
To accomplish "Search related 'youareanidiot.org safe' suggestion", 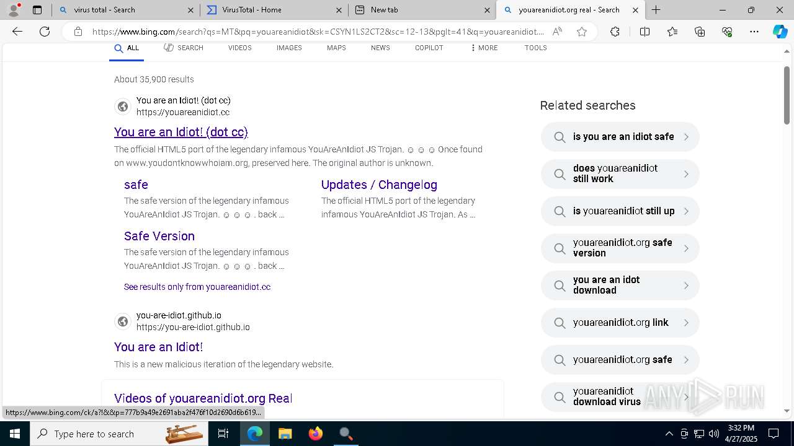I will [620, 360].
